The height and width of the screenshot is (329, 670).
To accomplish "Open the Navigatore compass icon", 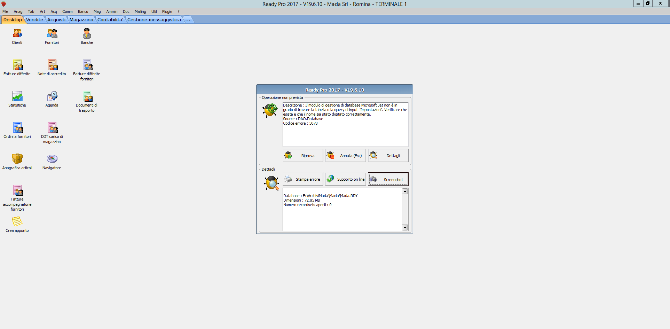I will point(52,162).
